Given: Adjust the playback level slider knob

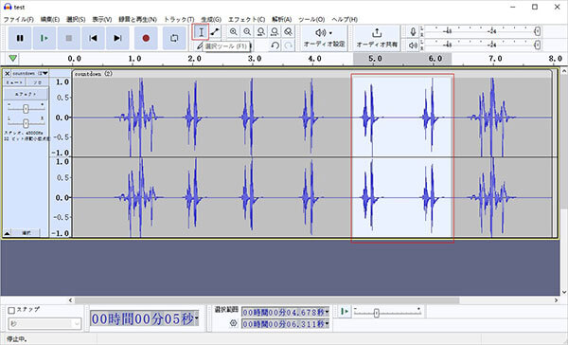Looking at the screenshot, I should click(538, 45).
